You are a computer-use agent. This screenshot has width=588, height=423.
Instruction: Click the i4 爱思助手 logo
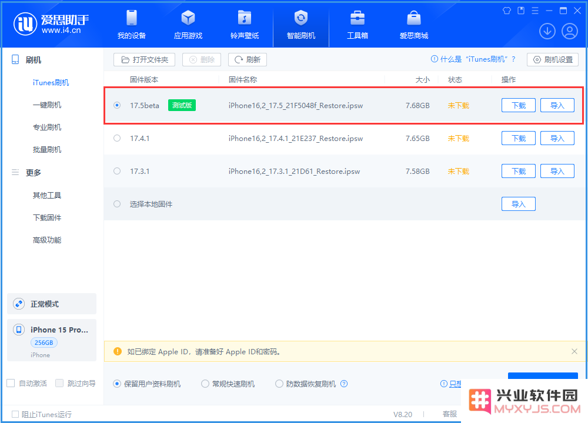coord(51,24)
